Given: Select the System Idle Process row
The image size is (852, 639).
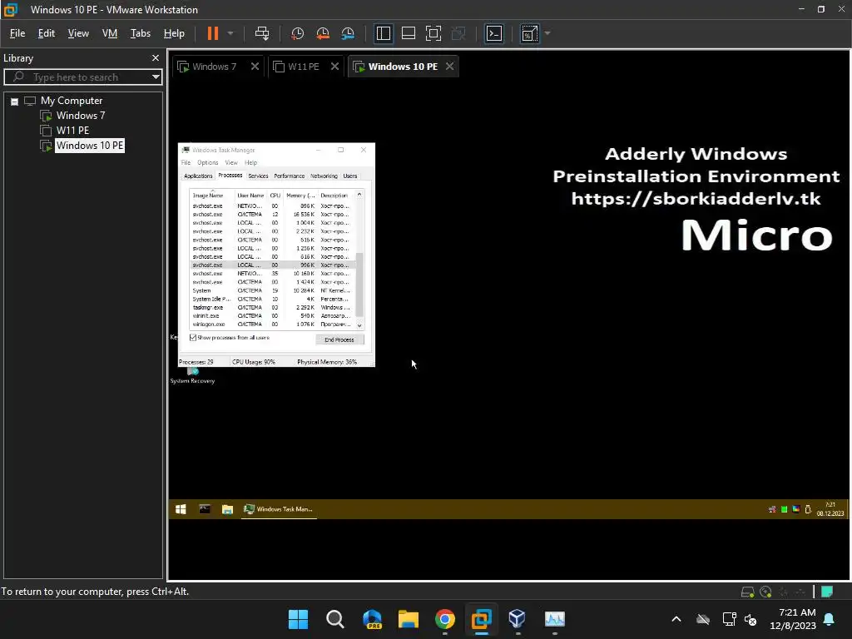Looking at the screenshot, I should pos(272,300).
